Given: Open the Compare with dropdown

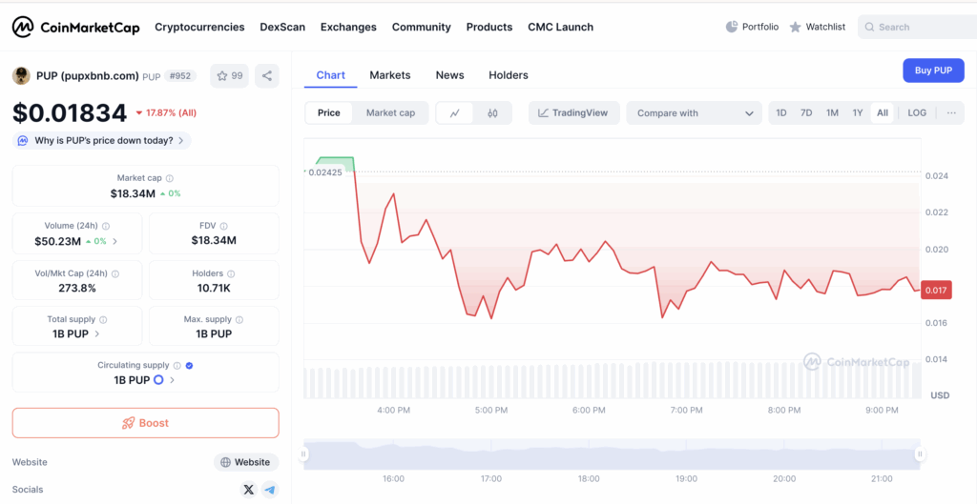Looking at the screenshot, I should coord(694,113).
